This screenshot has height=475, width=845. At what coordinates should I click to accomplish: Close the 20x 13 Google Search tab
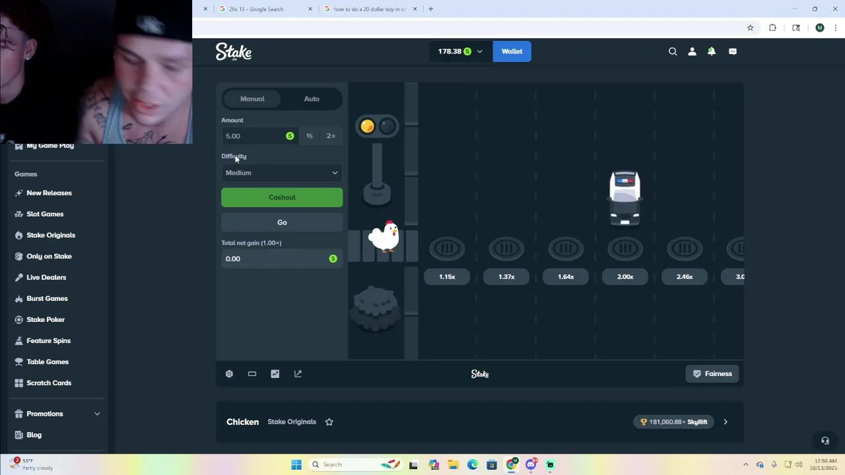(x=310, y=9)
